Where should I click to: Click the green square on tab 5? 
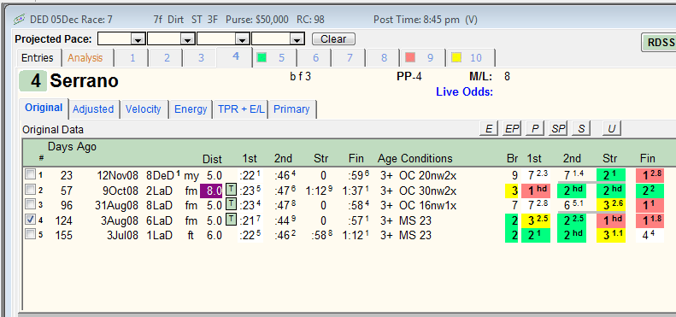pos(262,57)
